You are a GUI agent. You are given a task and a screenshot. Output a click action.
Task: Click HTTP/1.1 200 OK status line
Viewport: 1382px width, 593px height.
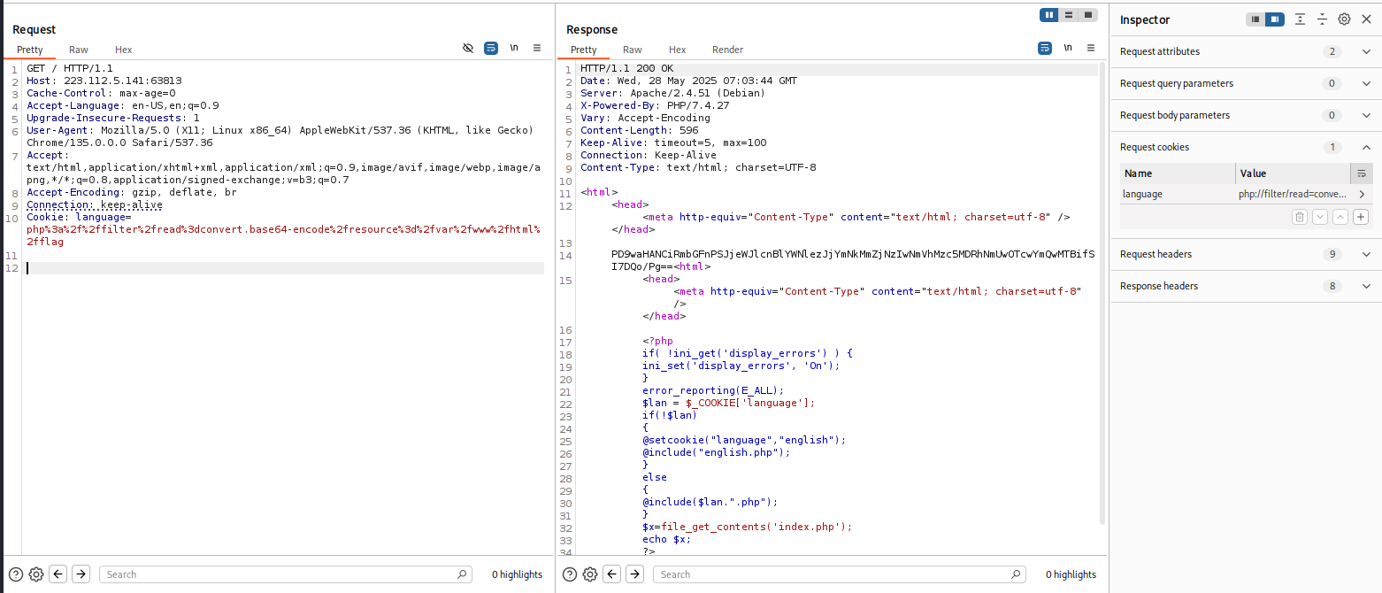coord(626,68)
